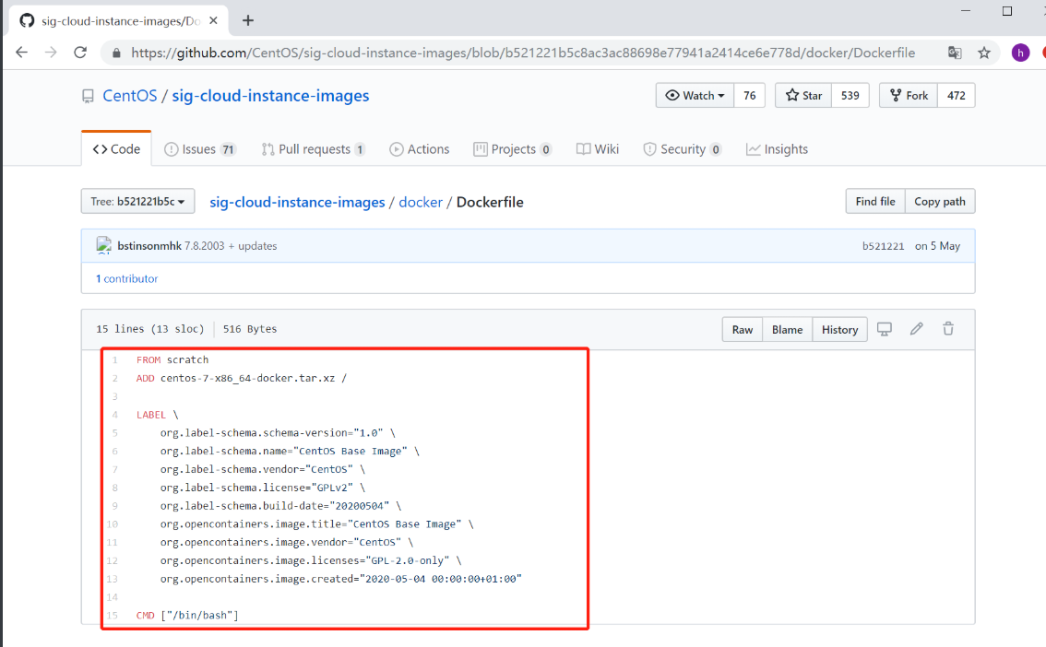This screenshot has width=1046, height=647.
Task: Click the translate page icon in address bar
Action: pos(955,53)
